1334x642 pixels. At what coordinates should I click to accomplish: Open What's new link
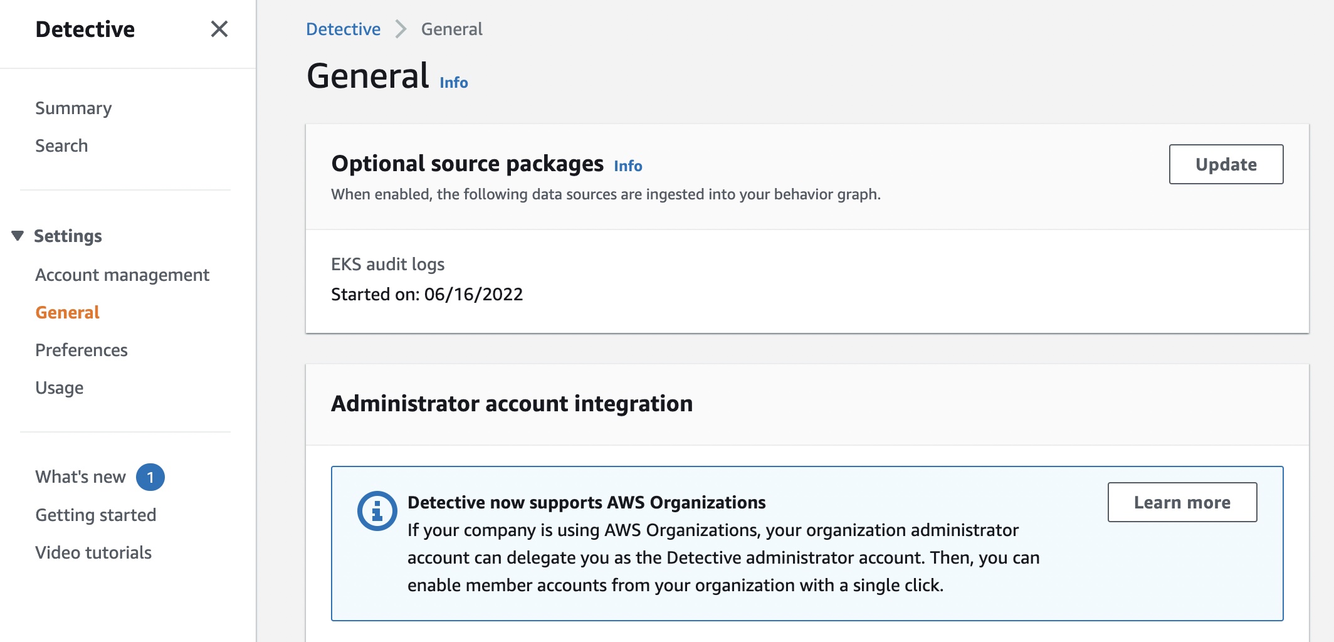80,476
